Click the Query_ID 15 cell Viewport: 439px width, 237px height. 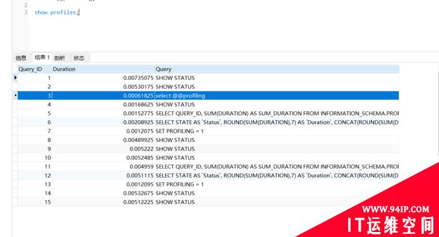click(x=48, y=202)
